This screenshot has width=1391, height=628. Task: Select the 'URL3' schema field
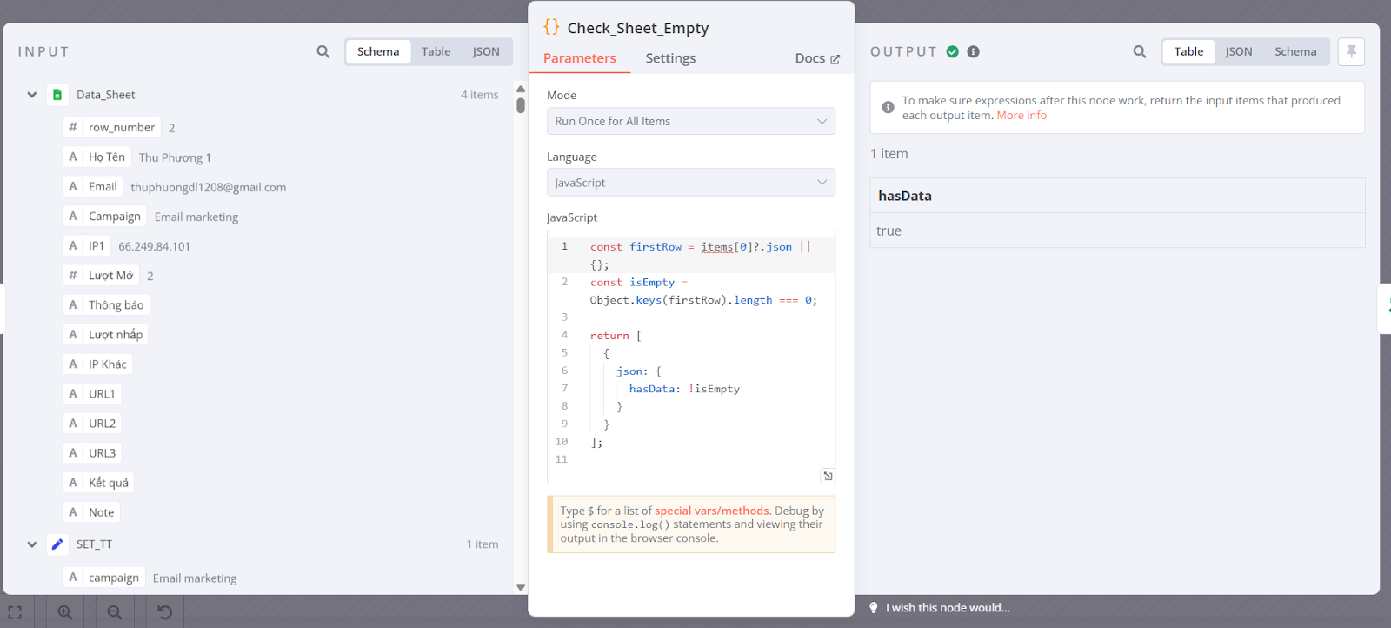[91, 452]
